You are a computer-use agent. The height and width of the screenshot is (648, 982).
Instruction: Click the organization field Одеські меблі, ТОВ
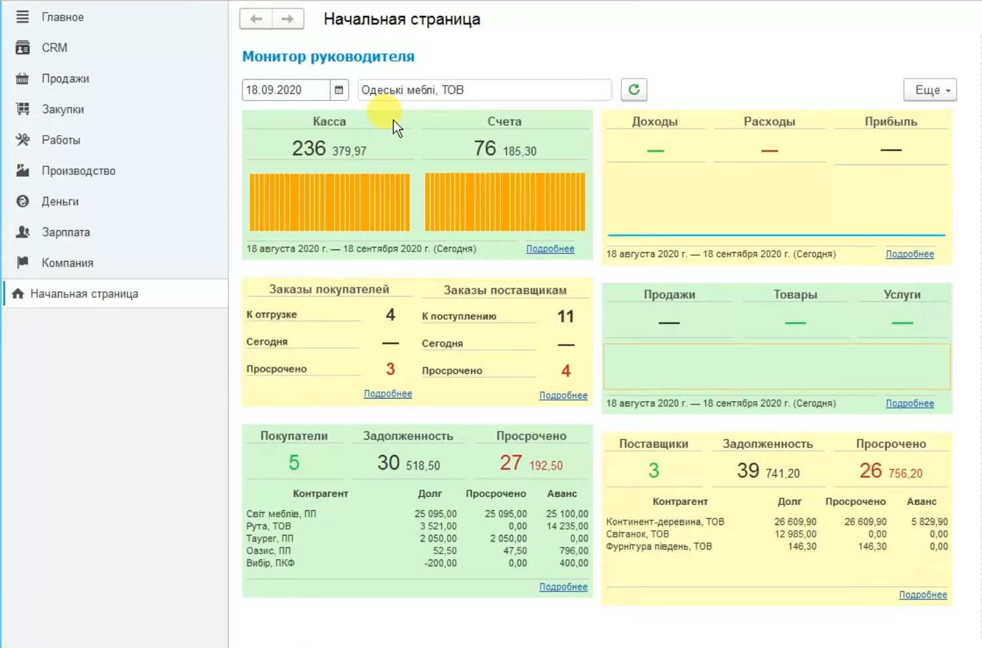(x=484, y=90)
